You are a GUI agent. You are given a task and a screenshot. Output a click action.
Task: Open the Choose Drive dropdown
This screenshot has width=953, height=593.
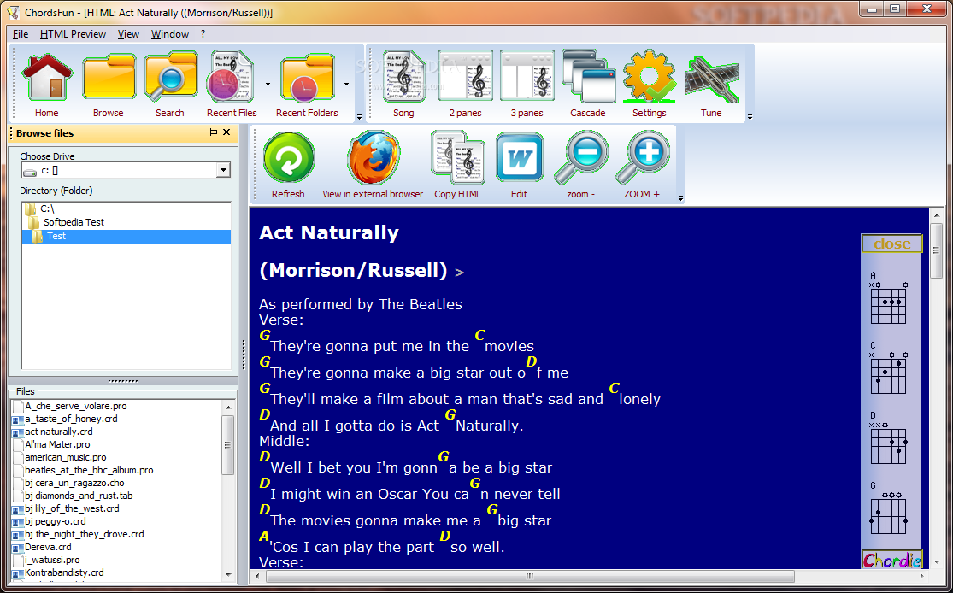[x=223, y=170]
